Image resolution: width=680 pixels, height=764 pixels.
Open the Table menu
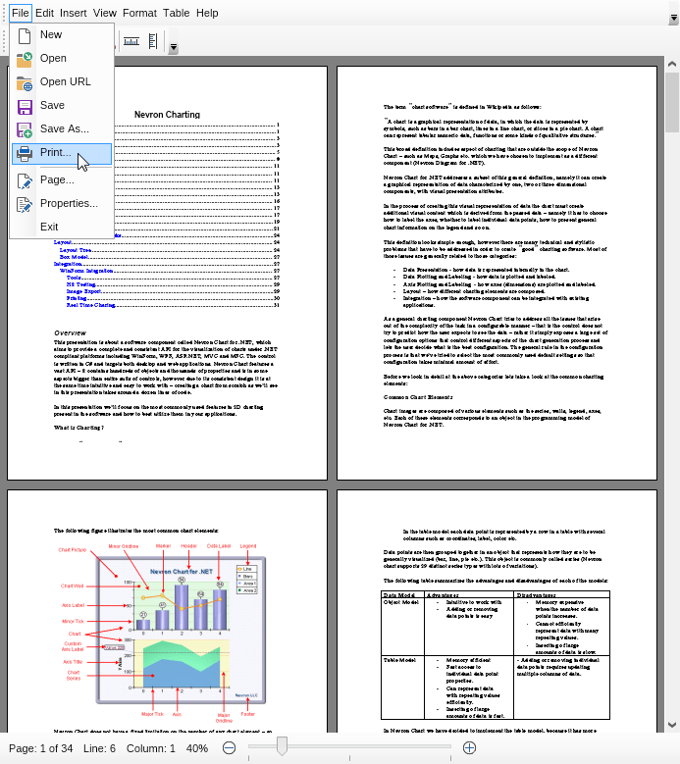[177, 13]
